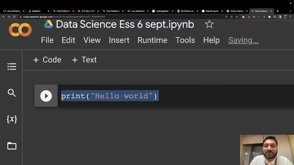The image size is (294, 165).
Task: Click the share icon in address bar
Action: tap(232, 17)
